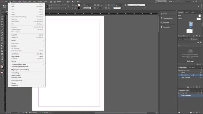Screen dimensions: 203x114
Task: Choose Assign Profiles menu entry
Action: (x=27, y=75)
